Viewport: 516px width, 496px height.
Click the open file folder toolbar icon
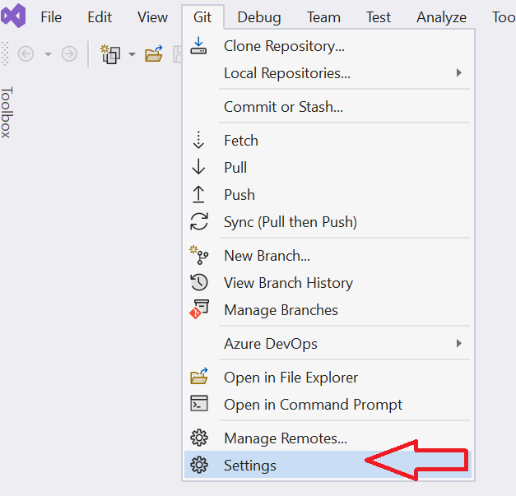click(x=154, y=54)
